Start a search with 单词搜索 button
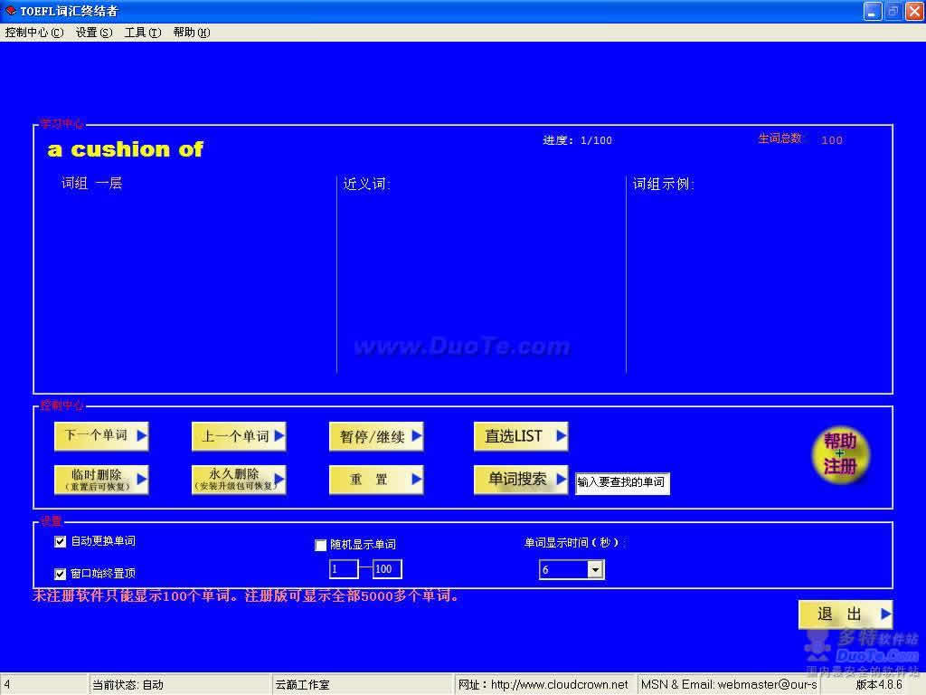This screenshot has height=695, width=926. pos(521,480)
